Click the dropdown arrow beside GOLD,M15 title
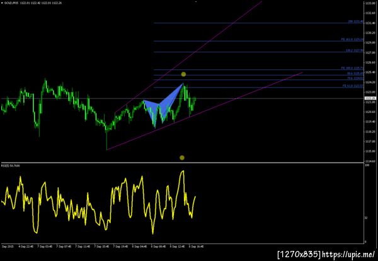This screenshot has height=261, width=378. coord(2,3)
